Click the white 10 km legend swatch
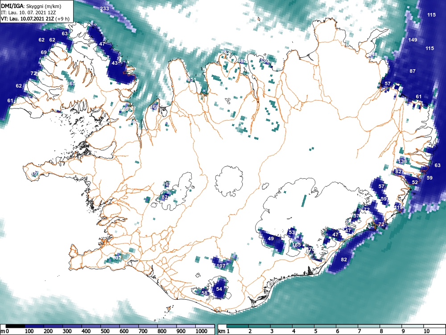The height and width of the screenshot is (335, 446). point(434,326)
